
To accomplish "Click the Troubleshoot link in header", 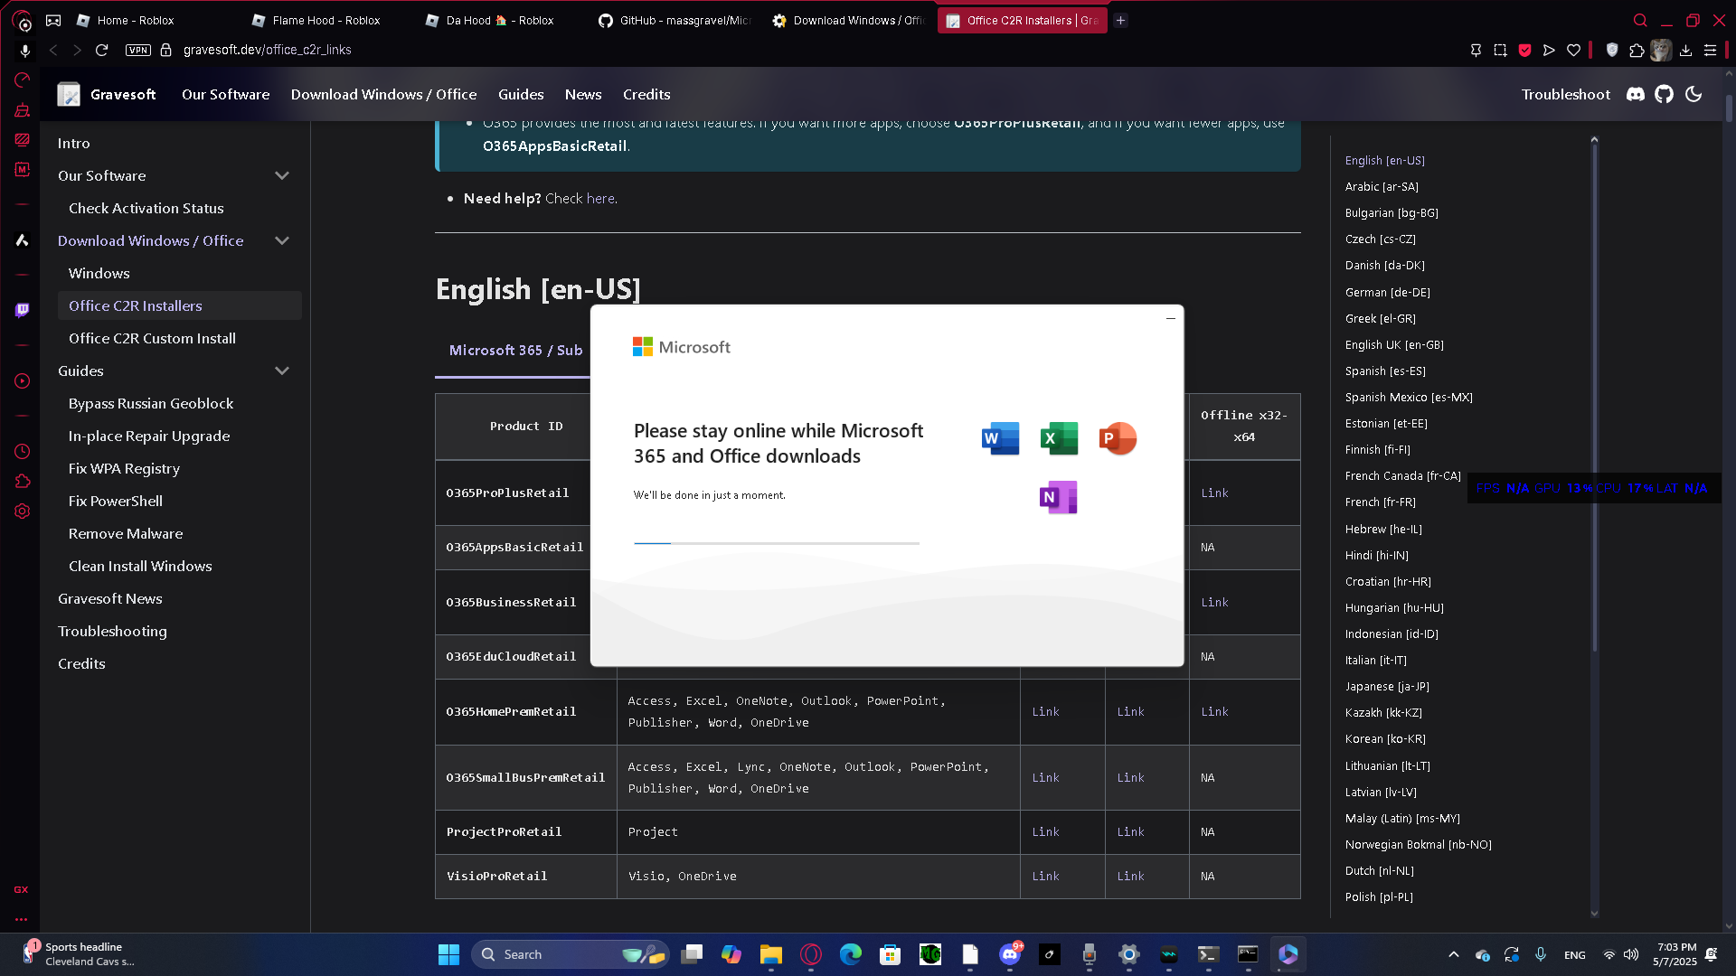I will click(1565, 94).
